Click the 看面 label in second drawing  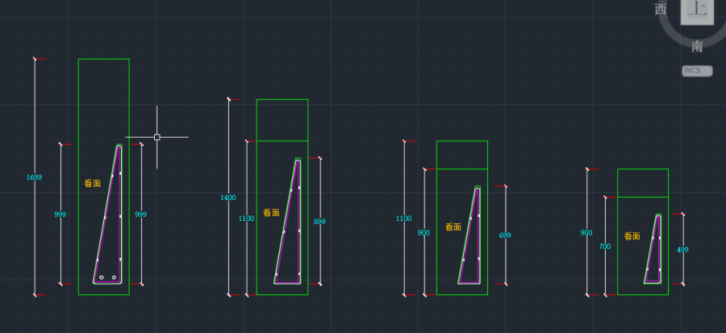tap(269, 214)
